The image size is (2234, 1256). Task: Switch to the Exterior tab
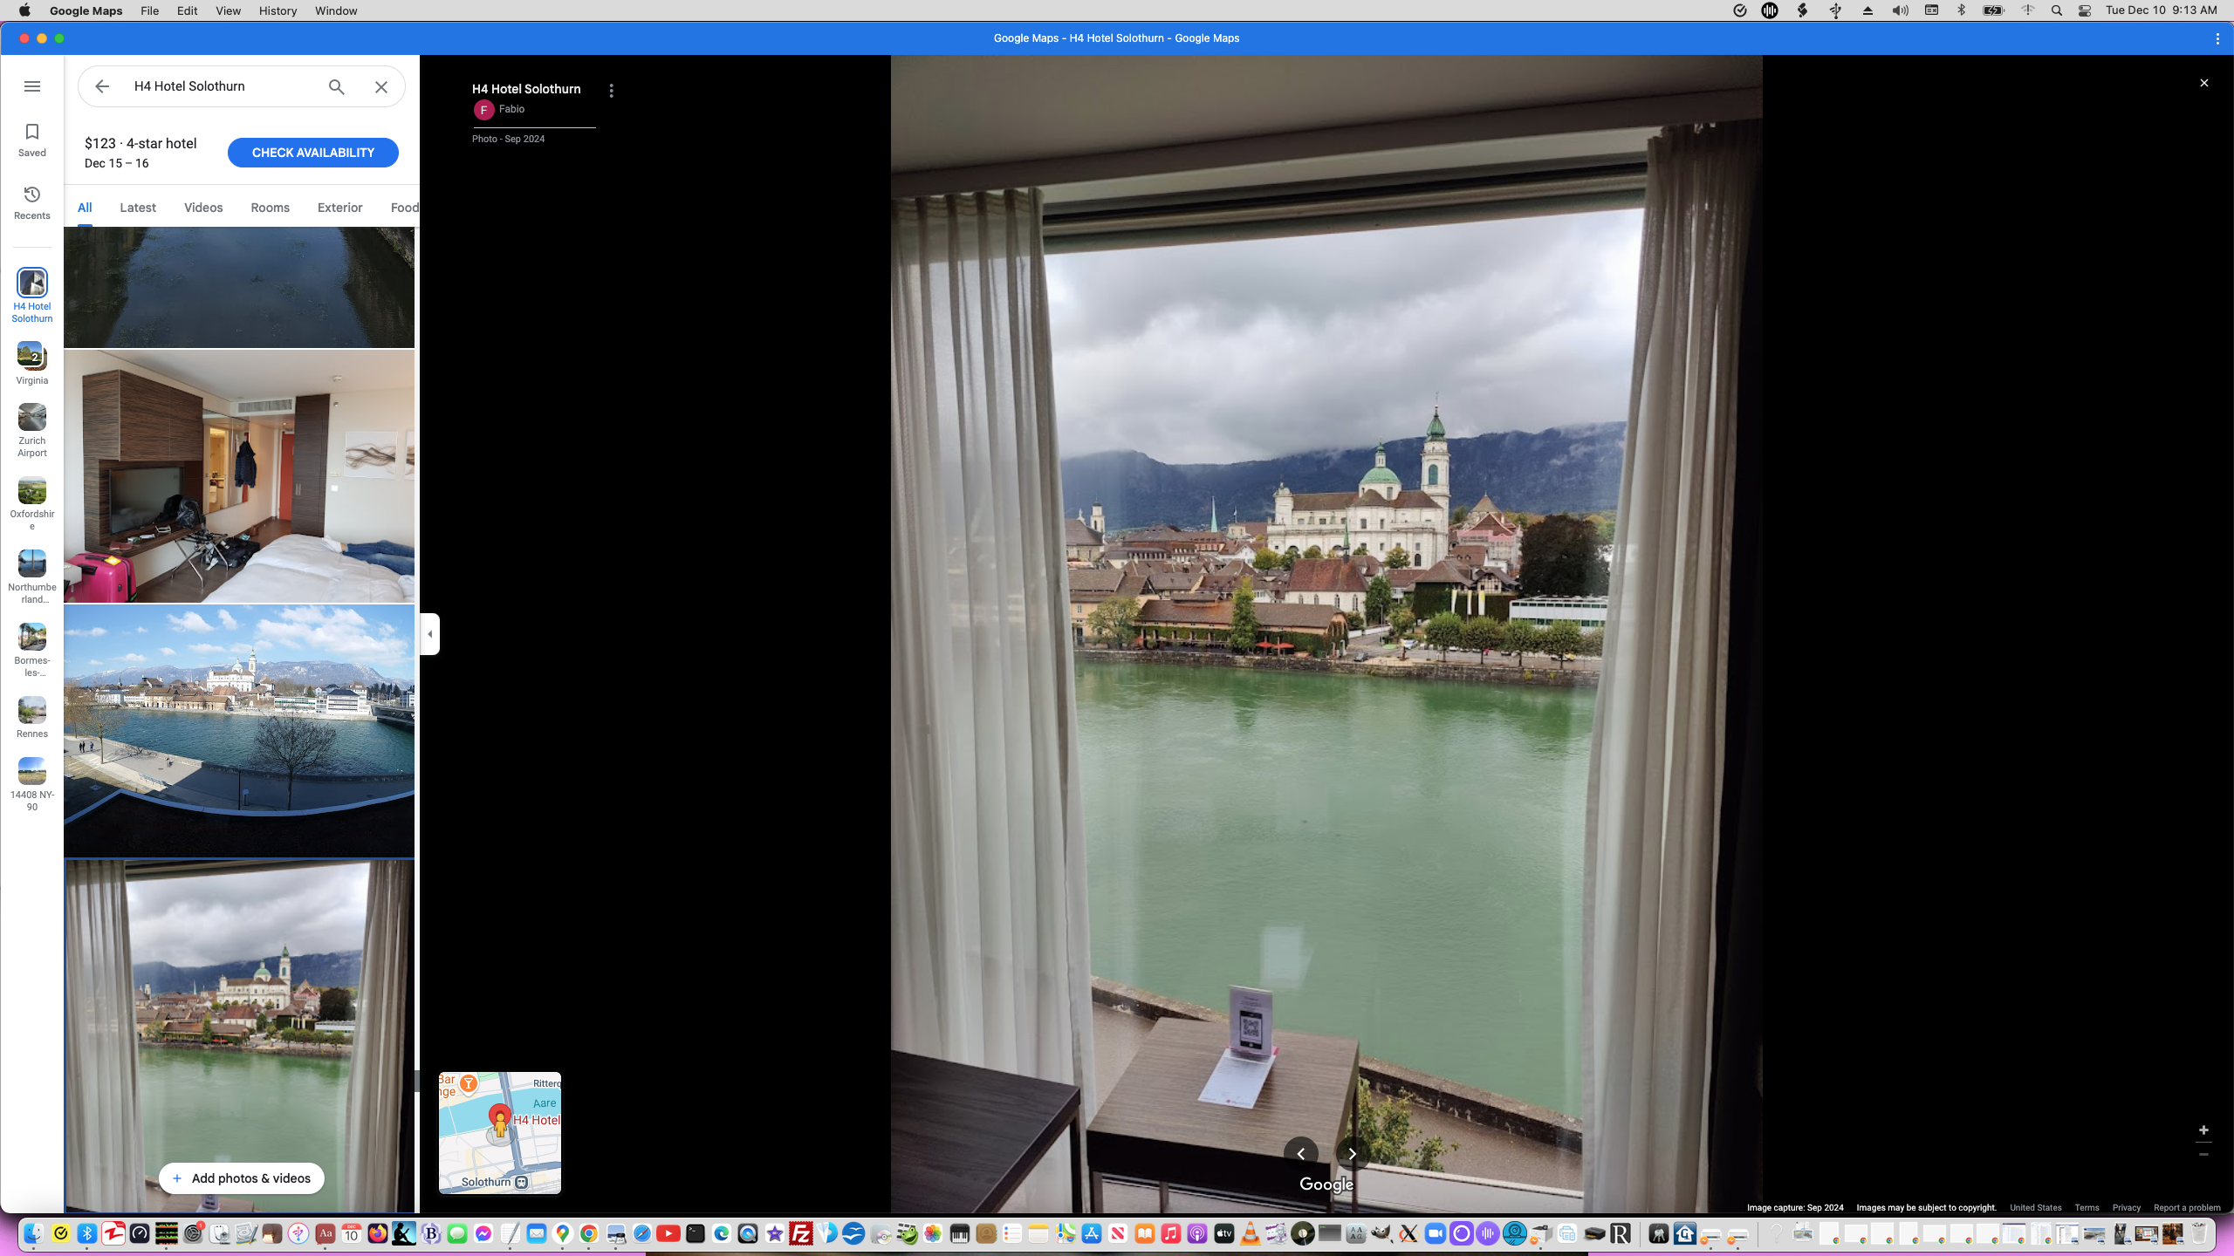339,208
